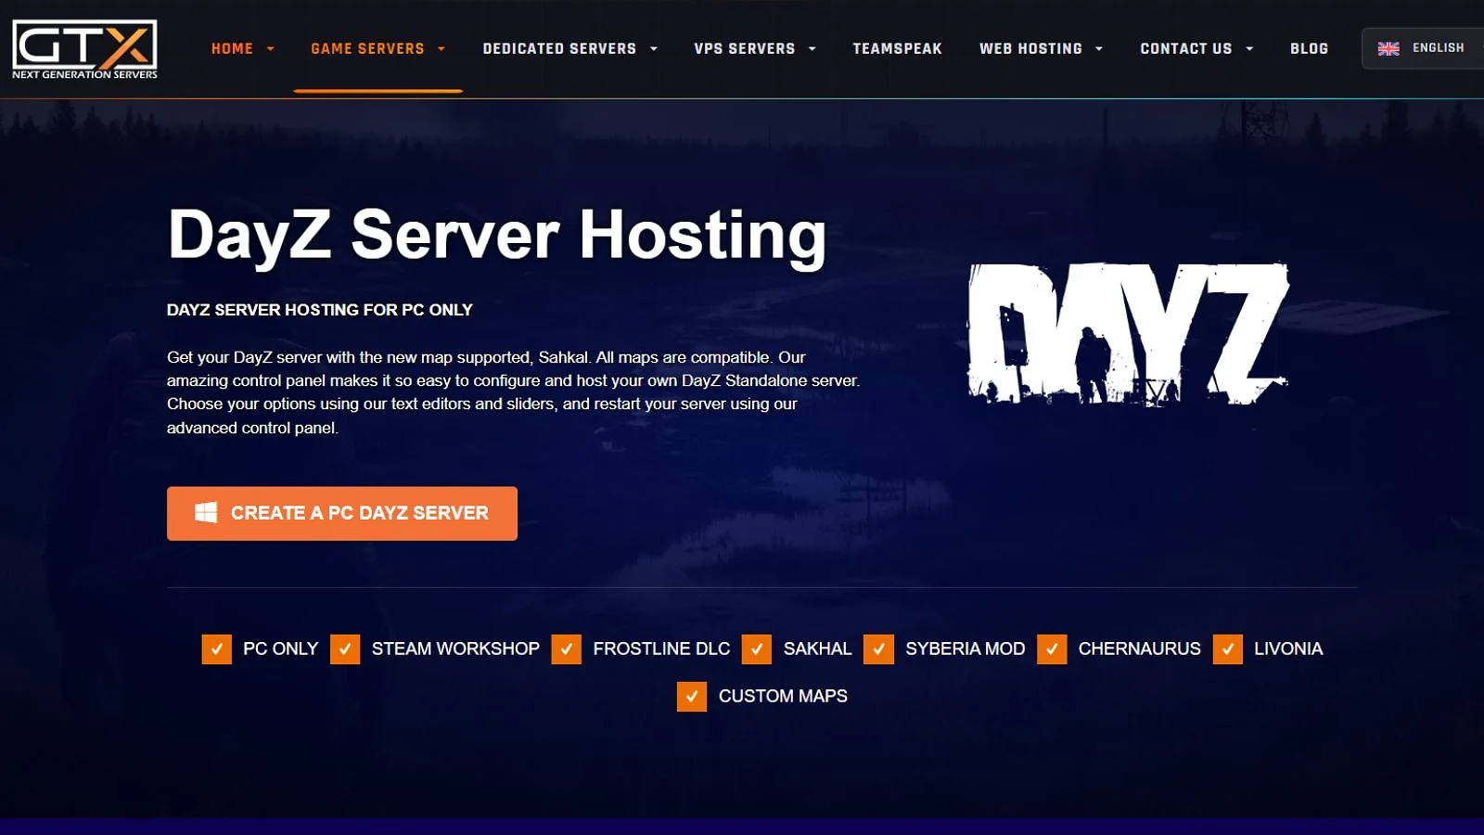Click the PC ONLY checkmark box
1484x835 pixels.
(216, 649)
